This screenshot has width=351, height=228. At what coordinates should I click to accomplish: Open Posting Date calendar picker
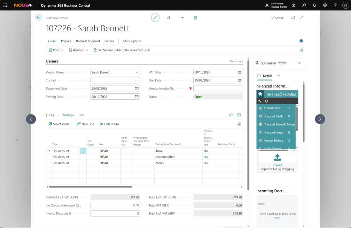pos(136,97)
